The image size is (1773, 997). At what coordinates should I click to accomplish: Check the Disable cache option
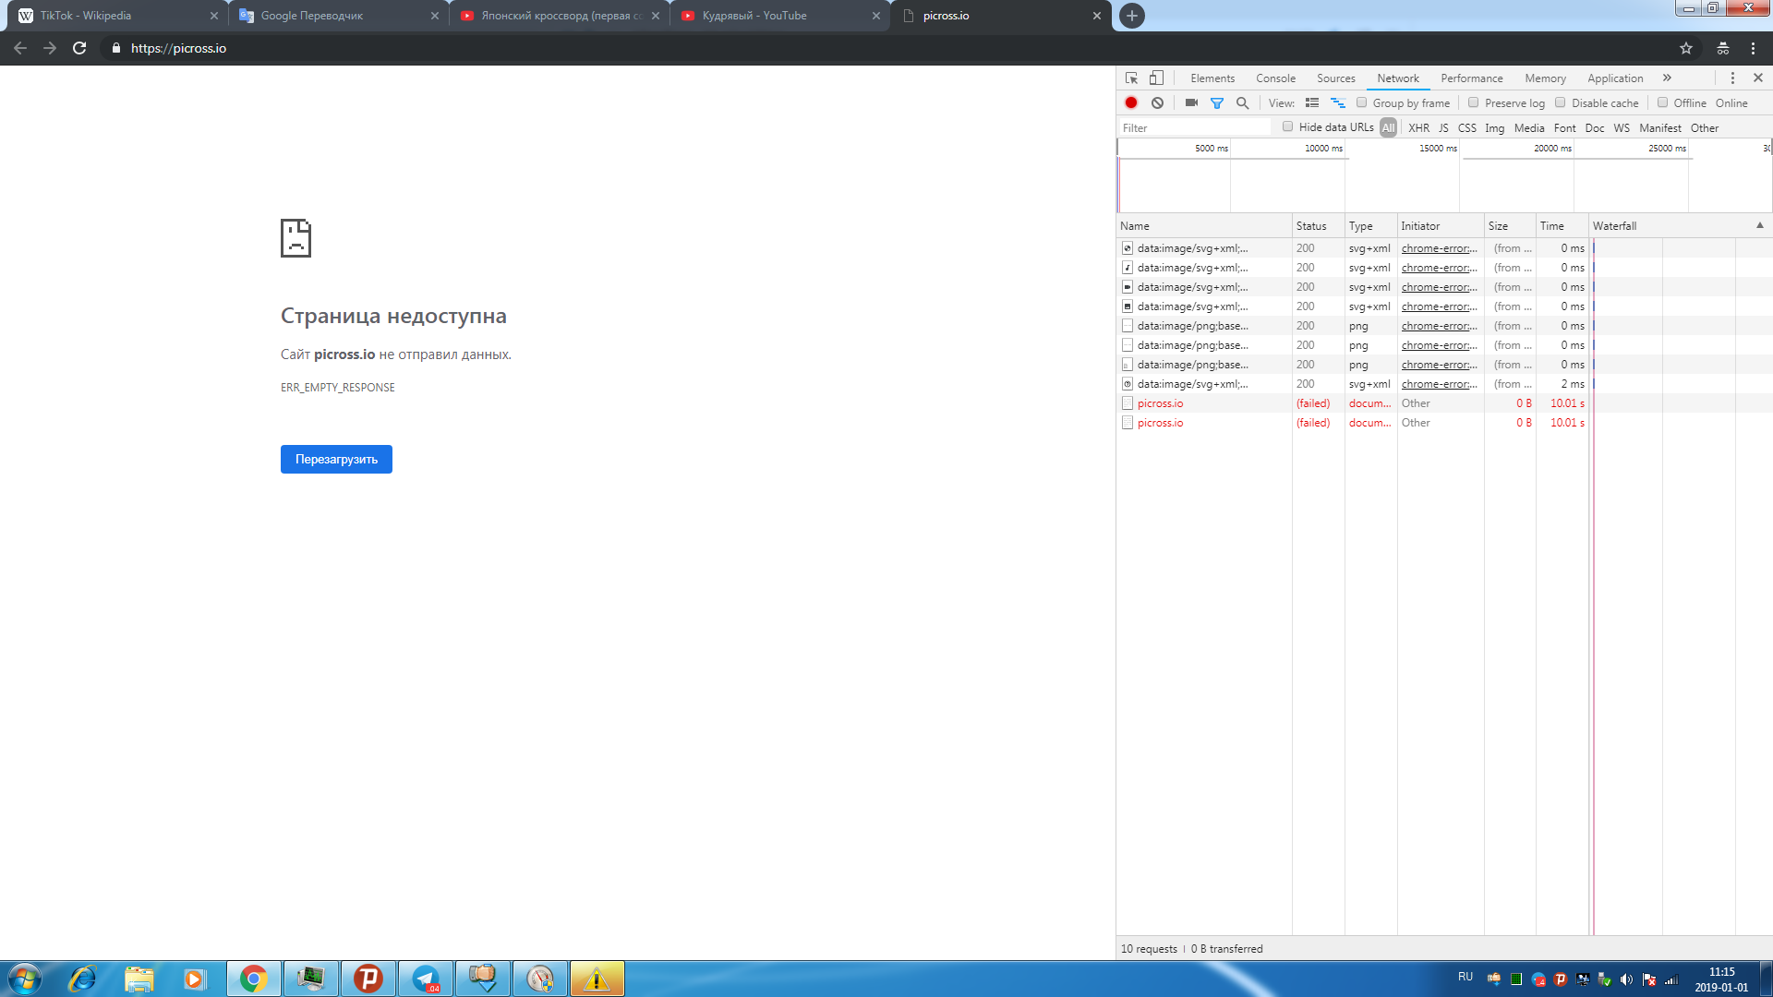click(1561, 102)
